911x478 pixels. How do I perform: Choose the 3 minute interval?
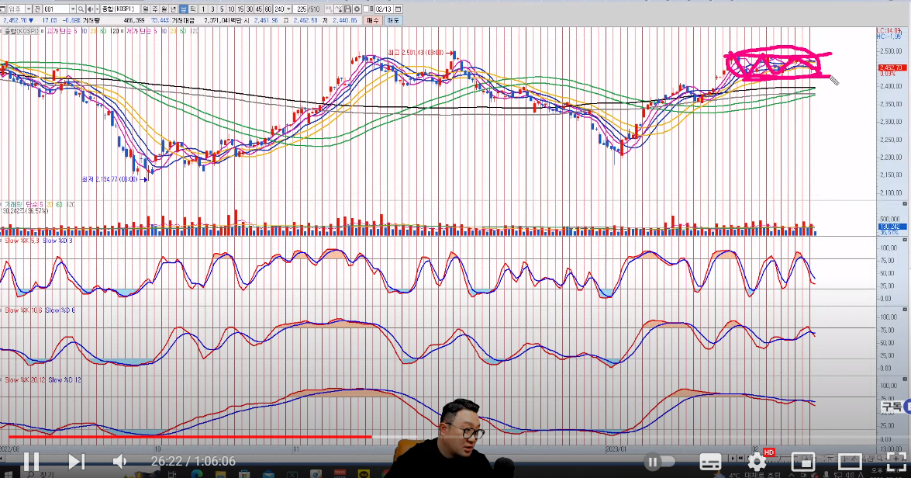click(212, 9)
